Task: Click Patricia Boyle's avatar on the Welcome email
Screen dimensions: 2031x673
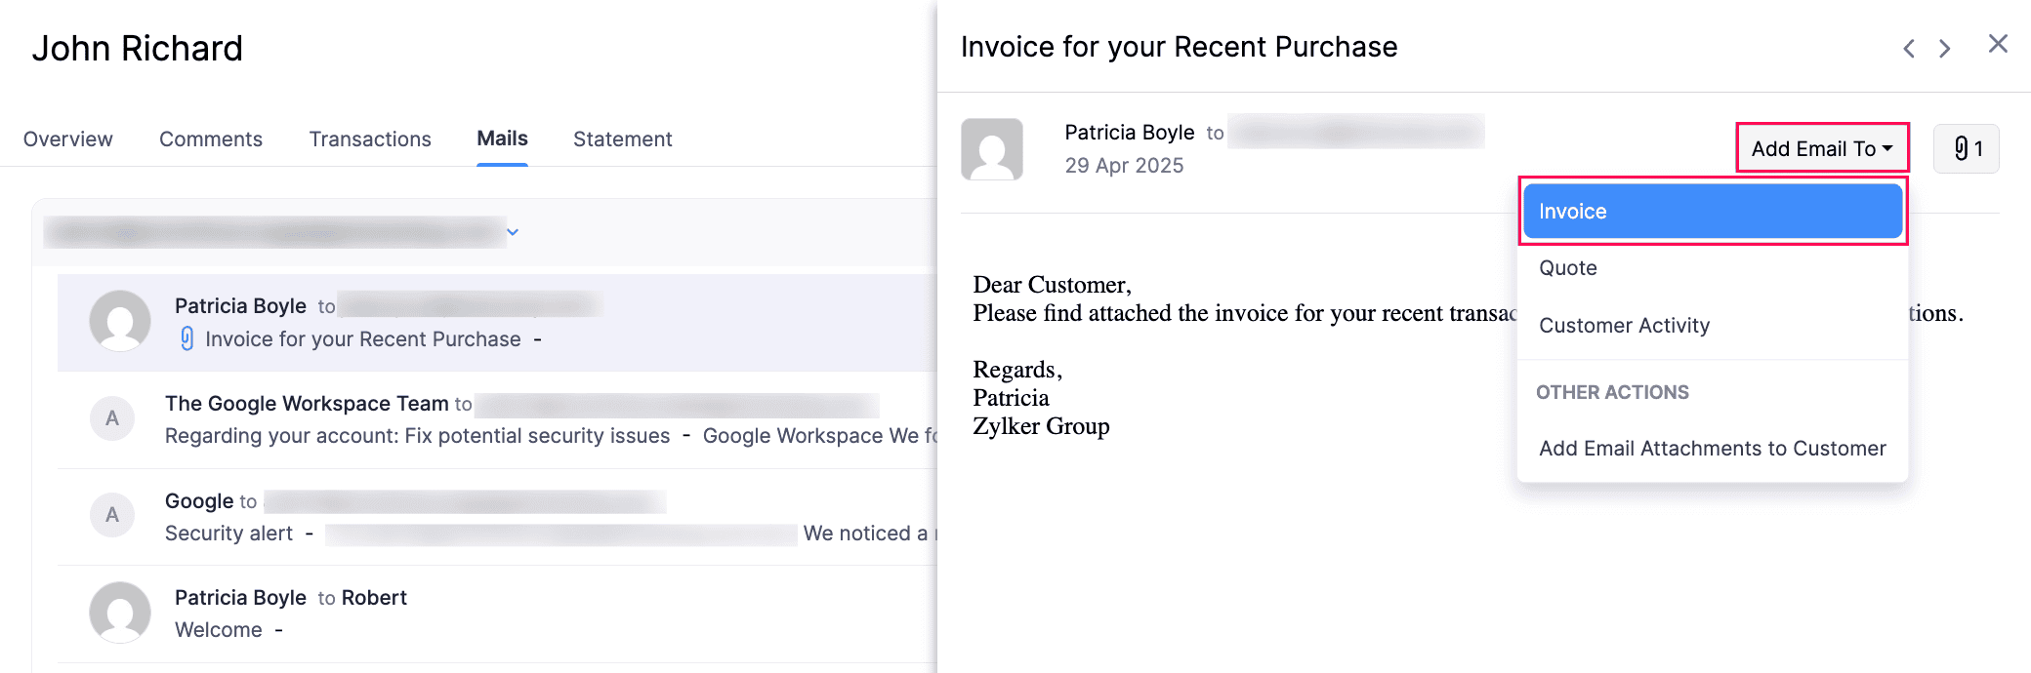Action: pos(118,612)
